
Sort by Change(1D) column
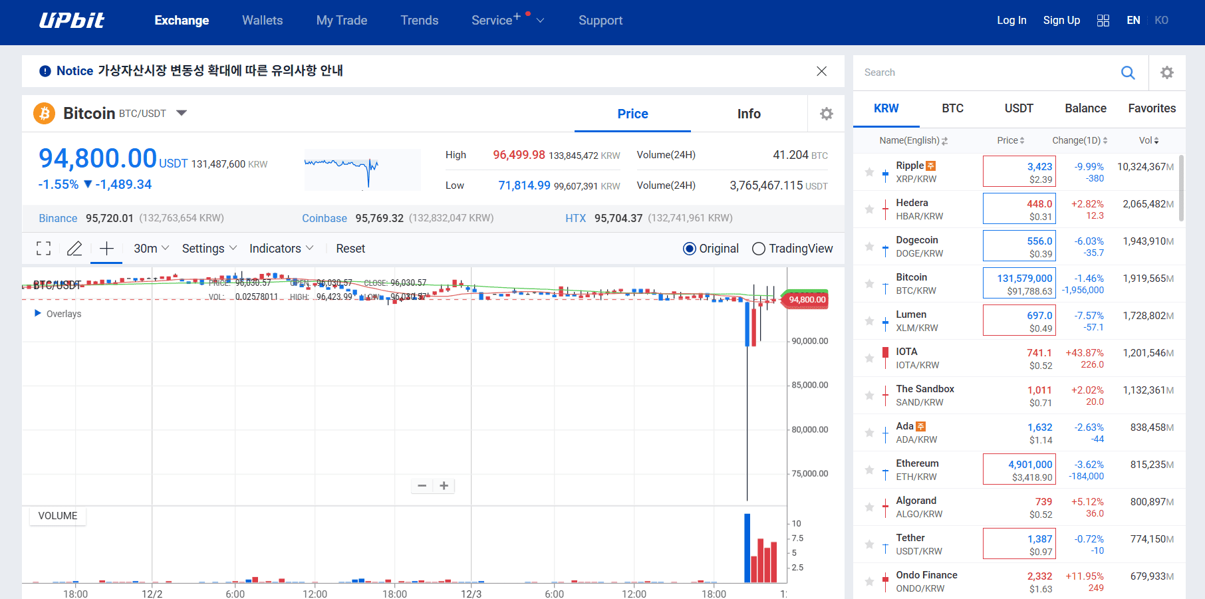(x=1080, y=140)
